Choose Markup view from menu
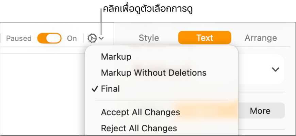Image resolution: width=296 pixels, height=136 pixels. pyautogui.click(x=116, y=57)
